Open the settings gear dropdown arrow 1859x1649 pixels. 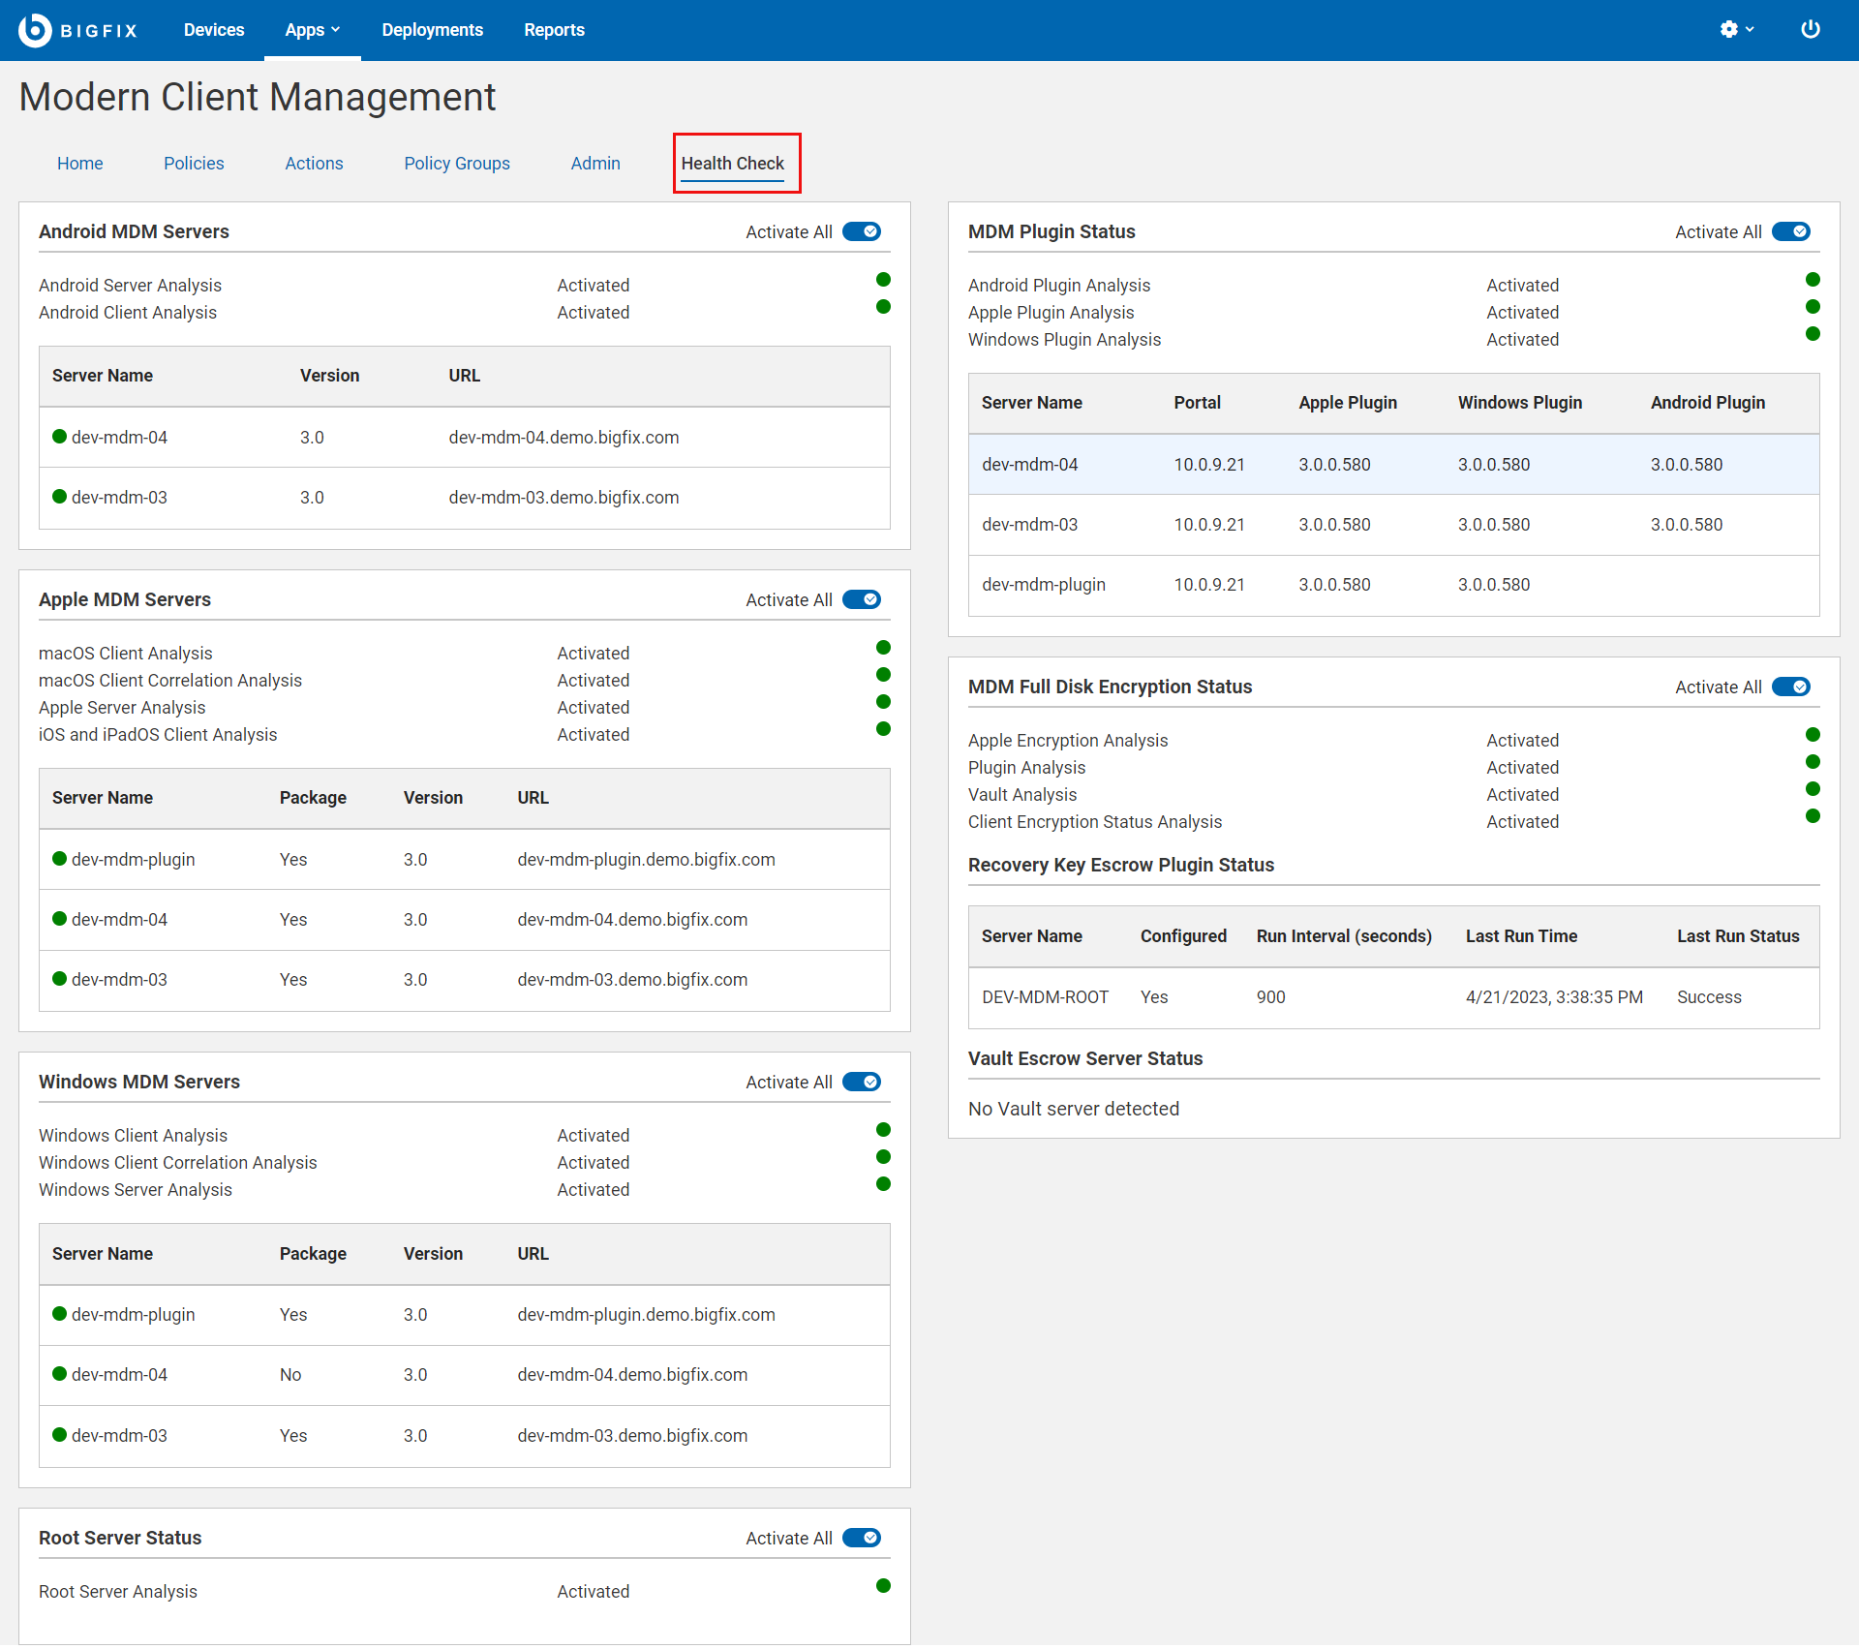tap(1750, 30)
